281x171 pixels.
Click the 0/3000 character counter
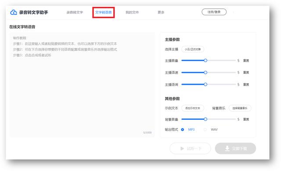[148, 133]
